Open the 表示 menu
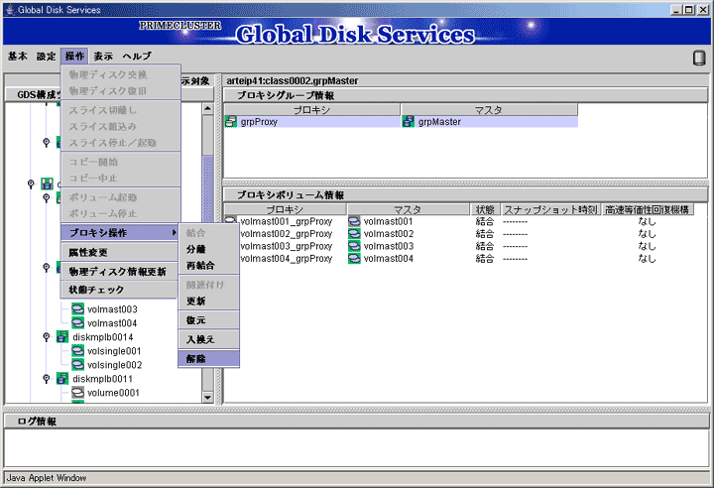The width and height of the screenshot is (714, 488). pos(103,57)
